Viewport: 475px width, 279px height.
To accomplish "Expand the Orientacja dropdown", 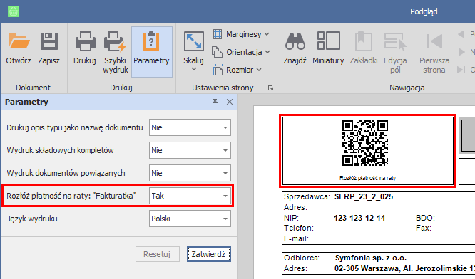I will coord(241,52).
